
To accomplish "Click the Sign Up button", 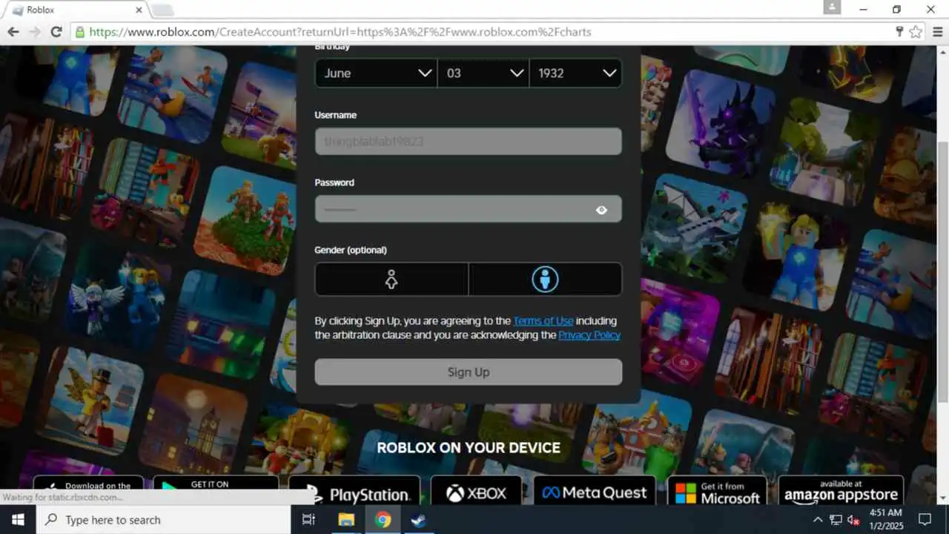I will (x=468, y=372).
